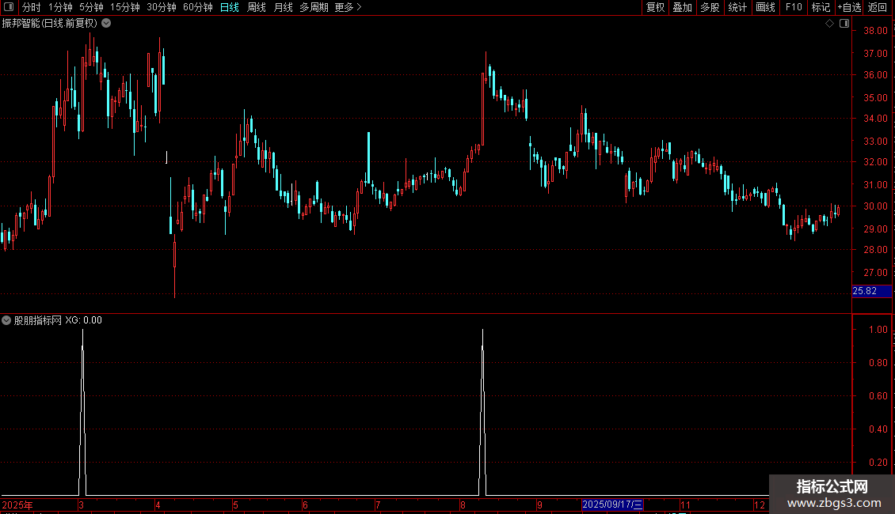Open dropdown next to 振邦智能 title

106,24
